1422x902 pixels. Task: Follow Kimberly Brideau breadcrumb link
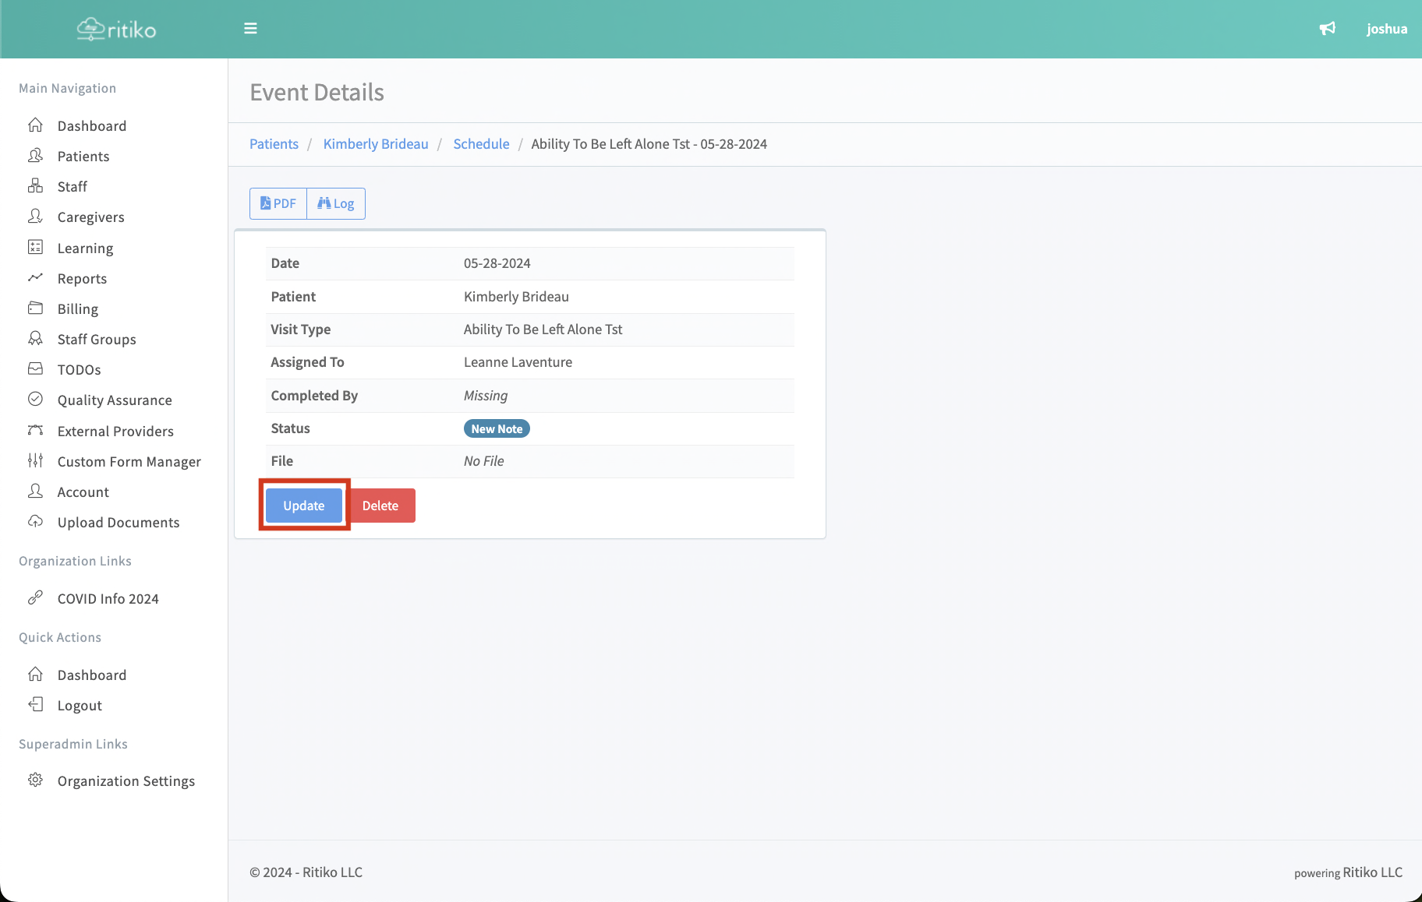tap(376, 144)
